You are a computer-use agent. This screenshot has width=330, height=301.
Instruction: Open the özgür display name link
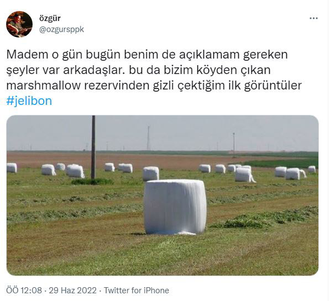[50, 18]
